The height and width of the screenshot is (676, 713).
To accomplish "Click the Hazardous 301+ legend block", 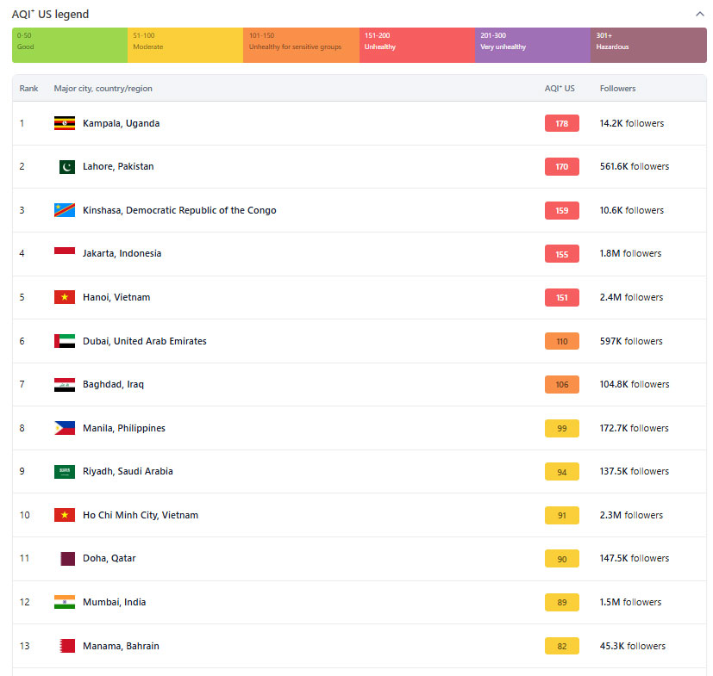I will (x=647, y=45).
